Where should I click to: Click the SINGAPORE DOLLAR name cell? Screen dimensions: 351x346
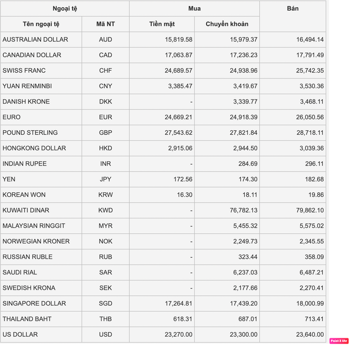pos(34,304)
